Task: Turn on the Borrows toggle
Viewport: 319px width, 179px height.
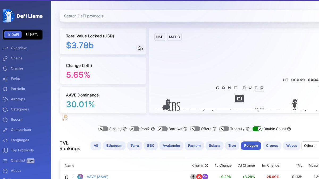Action: pyautogui.click(x=162, y=129)
